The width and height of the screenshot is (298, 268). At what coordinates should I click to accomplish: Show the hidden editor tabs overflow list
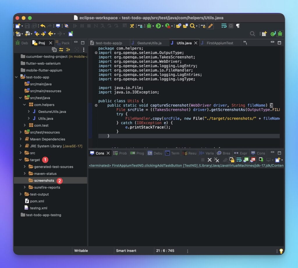pos(245,43)
